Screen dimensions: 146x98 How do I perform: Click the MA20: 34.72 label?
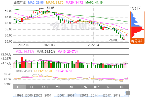point(74,3)
